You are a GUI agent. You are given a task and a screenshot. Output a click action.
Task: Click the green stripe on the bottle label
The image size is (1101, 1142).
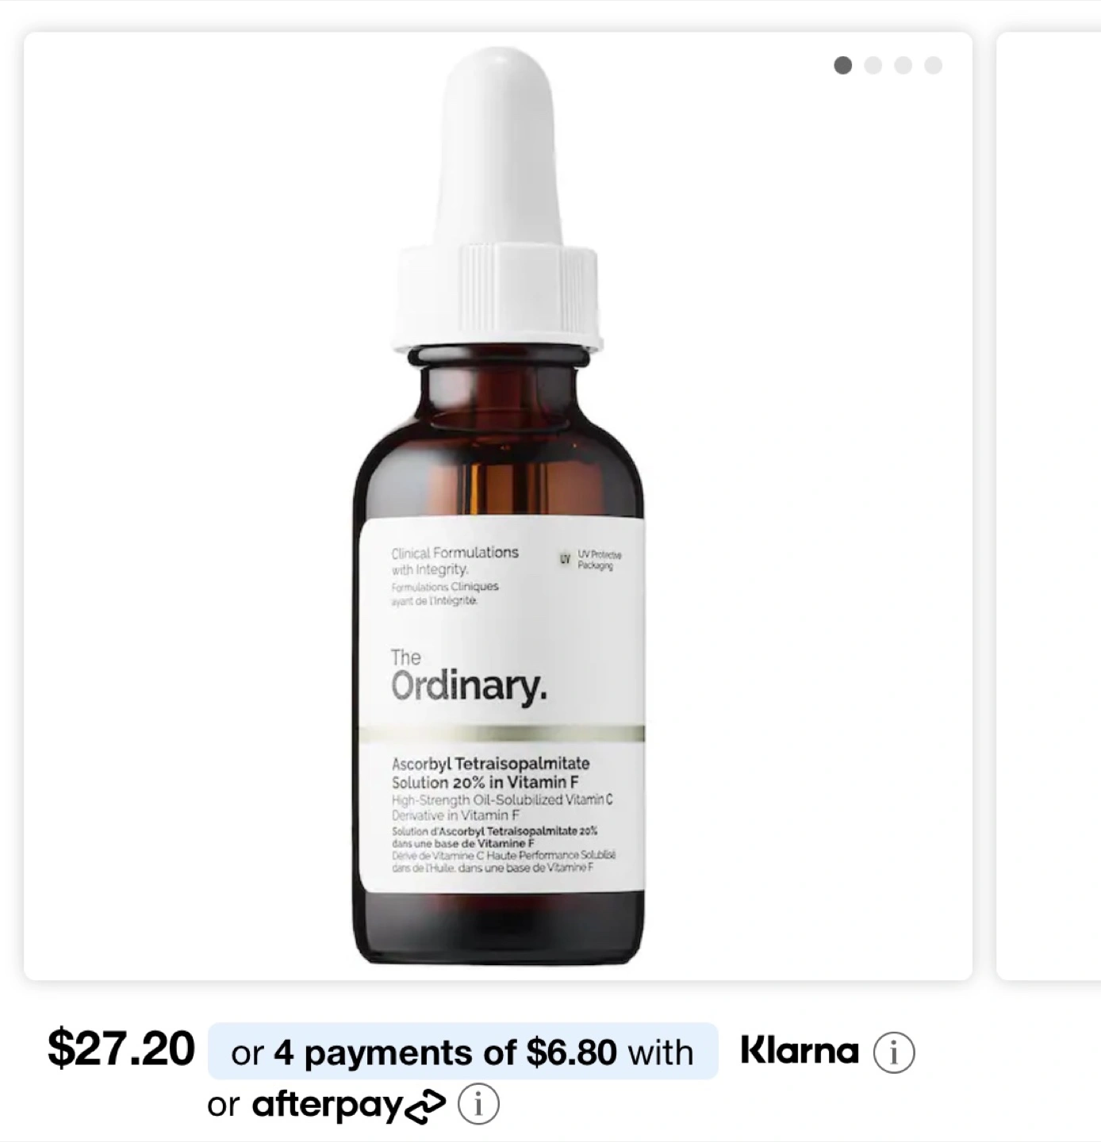(502, 734)
